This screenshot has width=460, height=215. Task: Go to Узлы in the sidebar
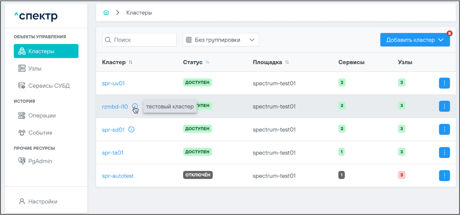35,68
